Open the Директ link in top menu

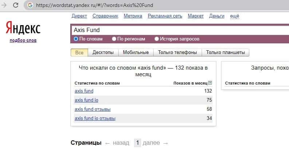pyautogui.click(x=79, y=16)
